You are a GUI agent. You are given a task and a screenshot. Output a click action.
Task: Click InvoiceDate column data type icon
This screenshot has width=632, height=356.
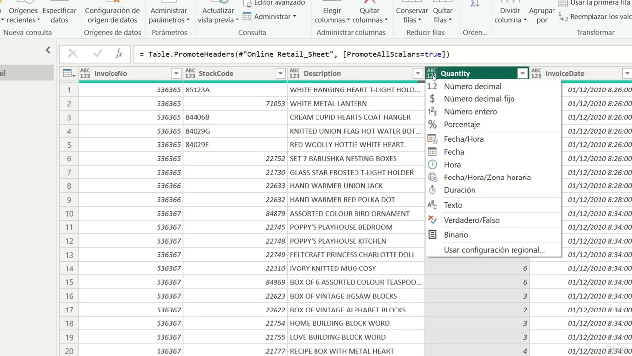coord(536,73)
